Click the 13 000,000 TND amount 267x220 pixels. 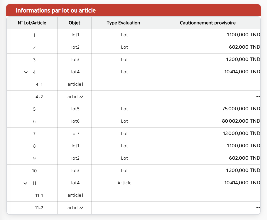[241, 134]
